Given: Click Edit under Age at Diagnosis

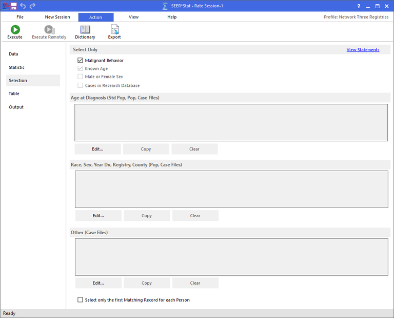Looking at the screenshot, I should tap(97, 149).
